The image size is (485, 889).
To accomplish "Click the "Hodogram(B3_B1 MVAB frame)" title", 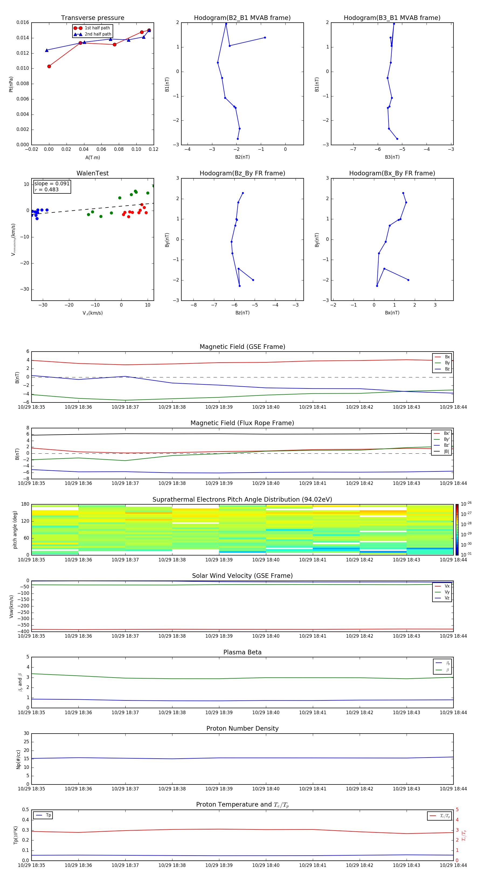I will point(392,18).
